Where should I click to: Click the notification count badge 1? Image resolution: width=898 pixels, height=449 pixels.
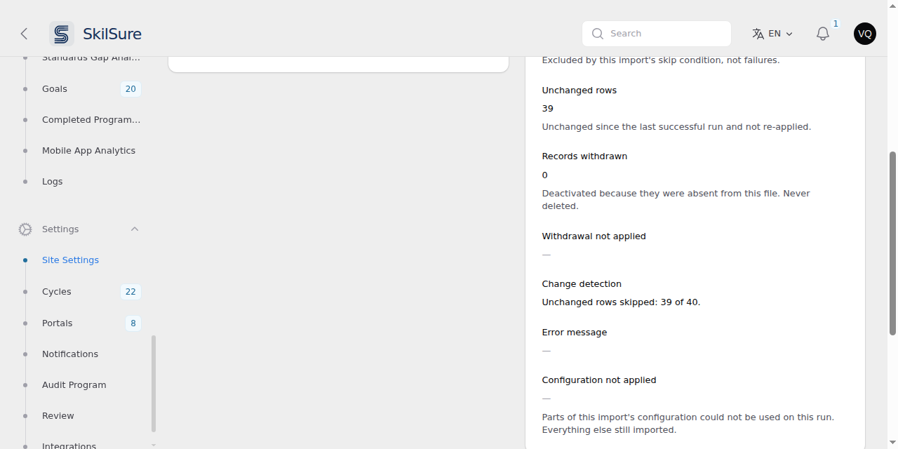pos(836,24)
